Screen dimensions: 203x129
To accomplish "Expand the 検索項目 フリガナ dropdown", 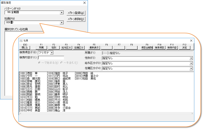I will pyautogui.click(x=52, y=53).
